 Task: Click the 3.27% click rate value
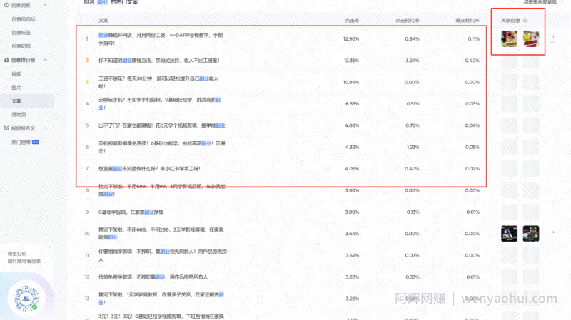[x=352, y=277]
